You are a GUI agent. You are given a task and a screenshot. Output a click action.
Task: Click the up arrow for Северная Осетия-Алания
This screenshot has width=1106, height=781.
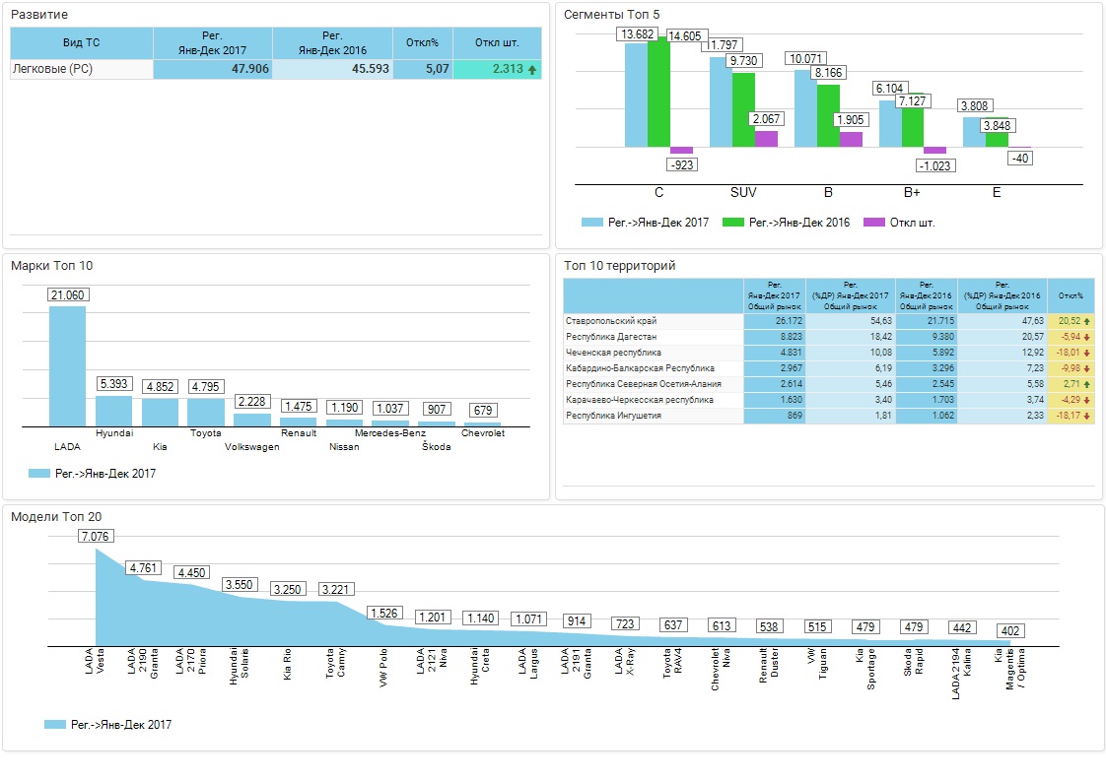click(1086, 384)
